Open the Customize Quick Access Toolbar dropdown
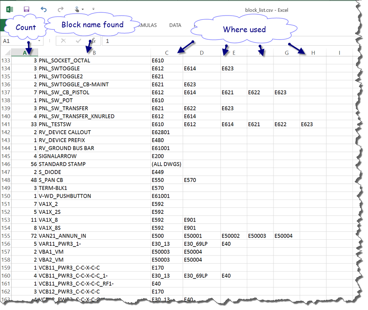The image size is (368, 310). (x=93, y=9)
